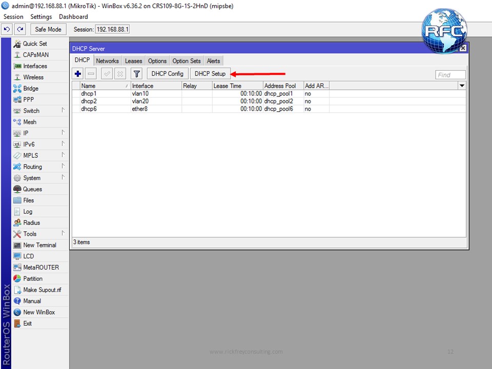This screenshot has height=369, width=492.
Task: Remove selected DHCP server with minus icon
Action: tap(91, 74)
